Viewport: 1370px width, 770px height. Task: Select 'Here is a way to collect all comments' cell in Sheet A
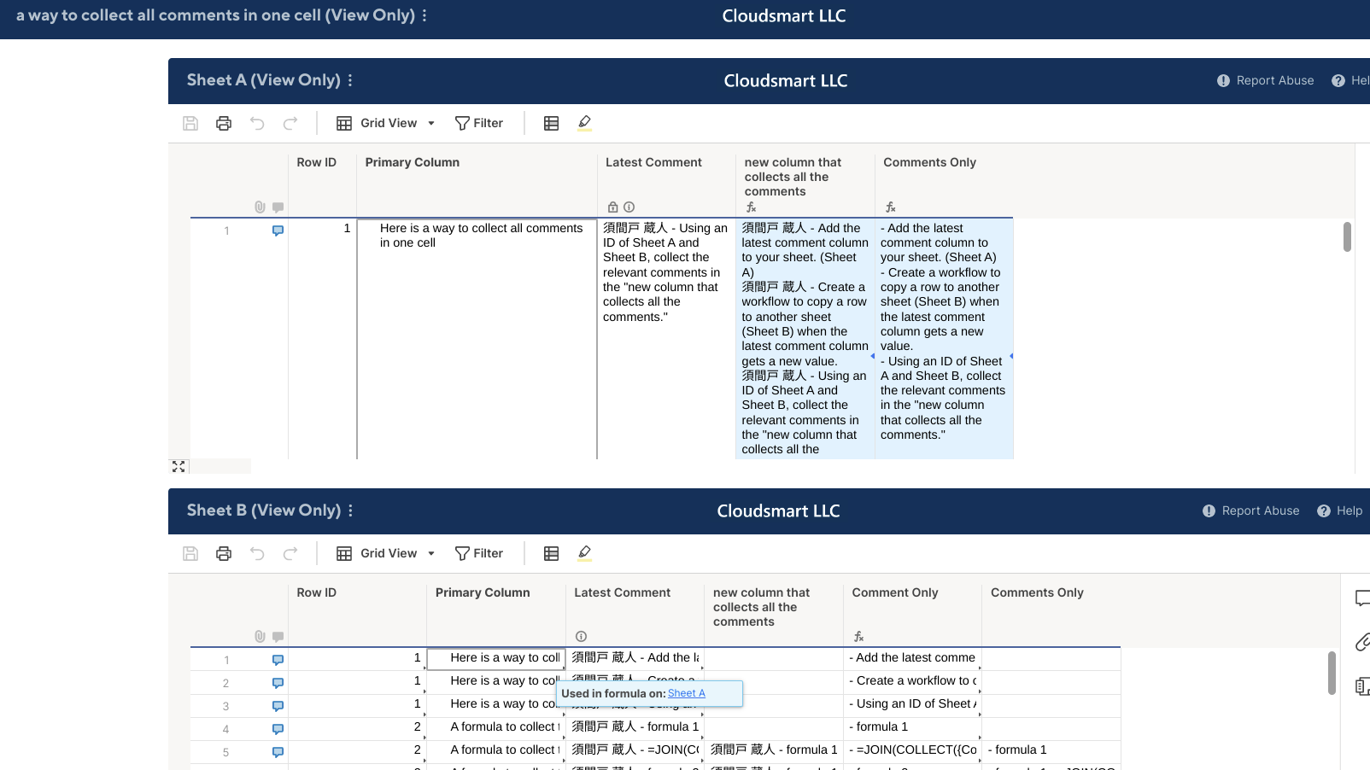(477, 339)
